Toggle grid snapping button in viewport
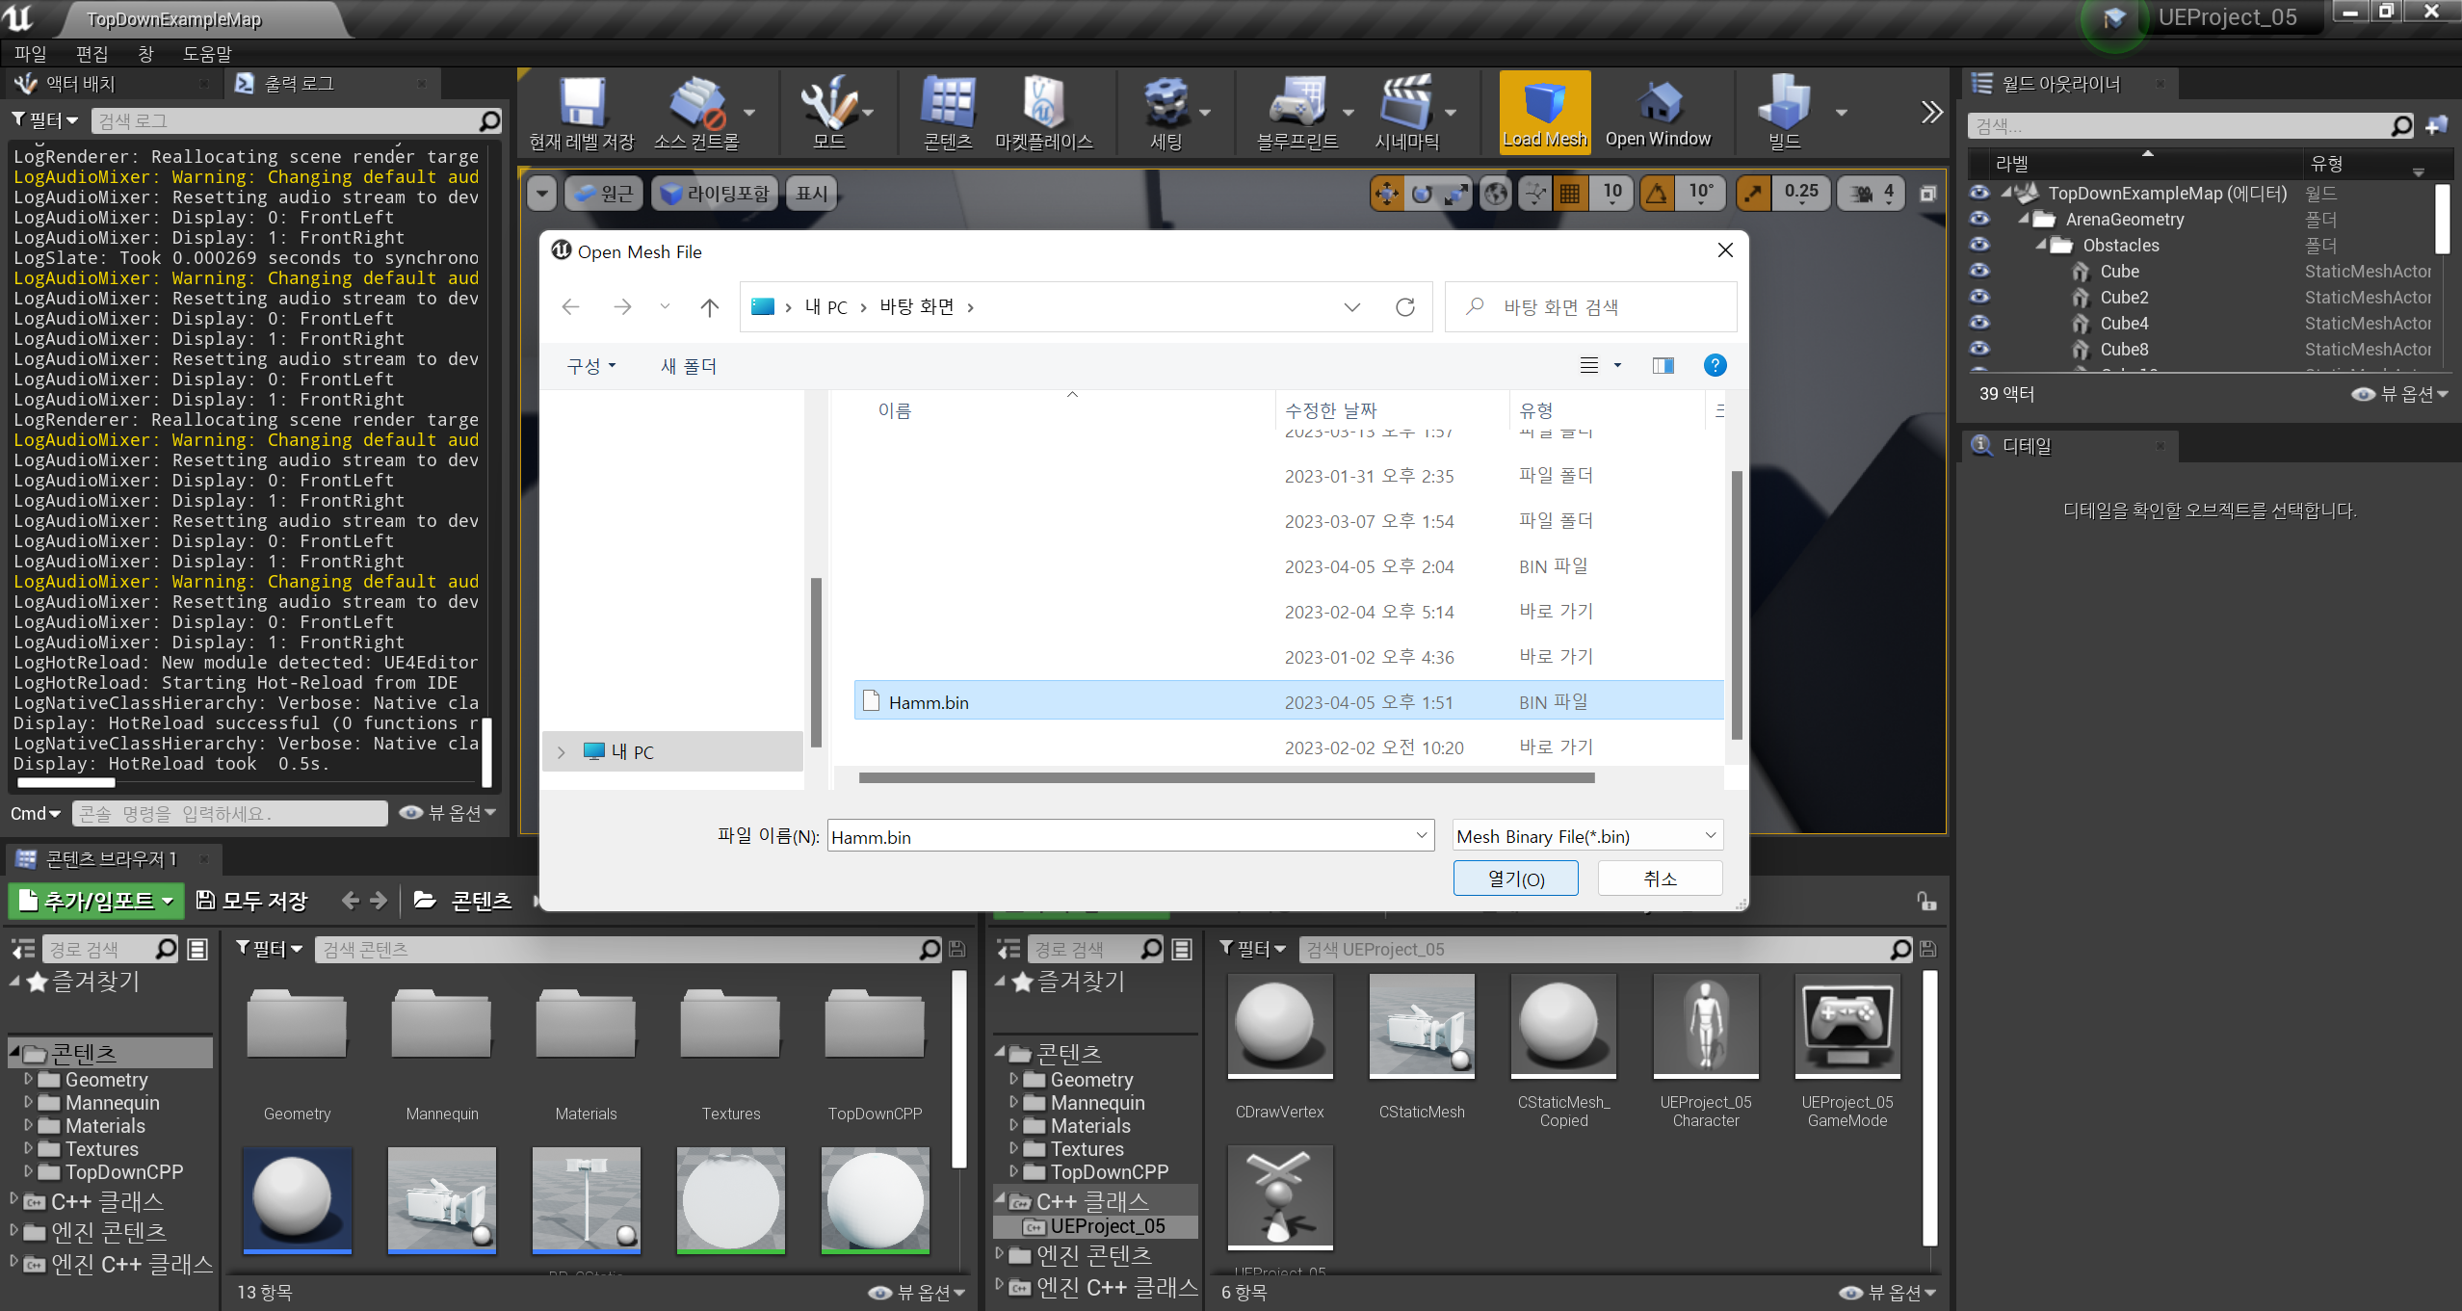The image size is (2462, 1311). [x=1570, y=194]
